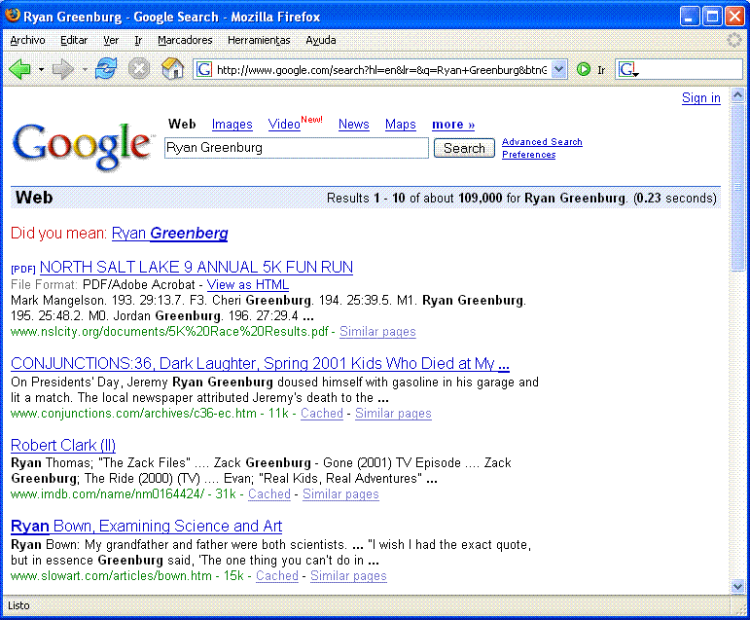Open the more » link
Image resolution: width=750 pixels, height=620 pixels.
453,125
